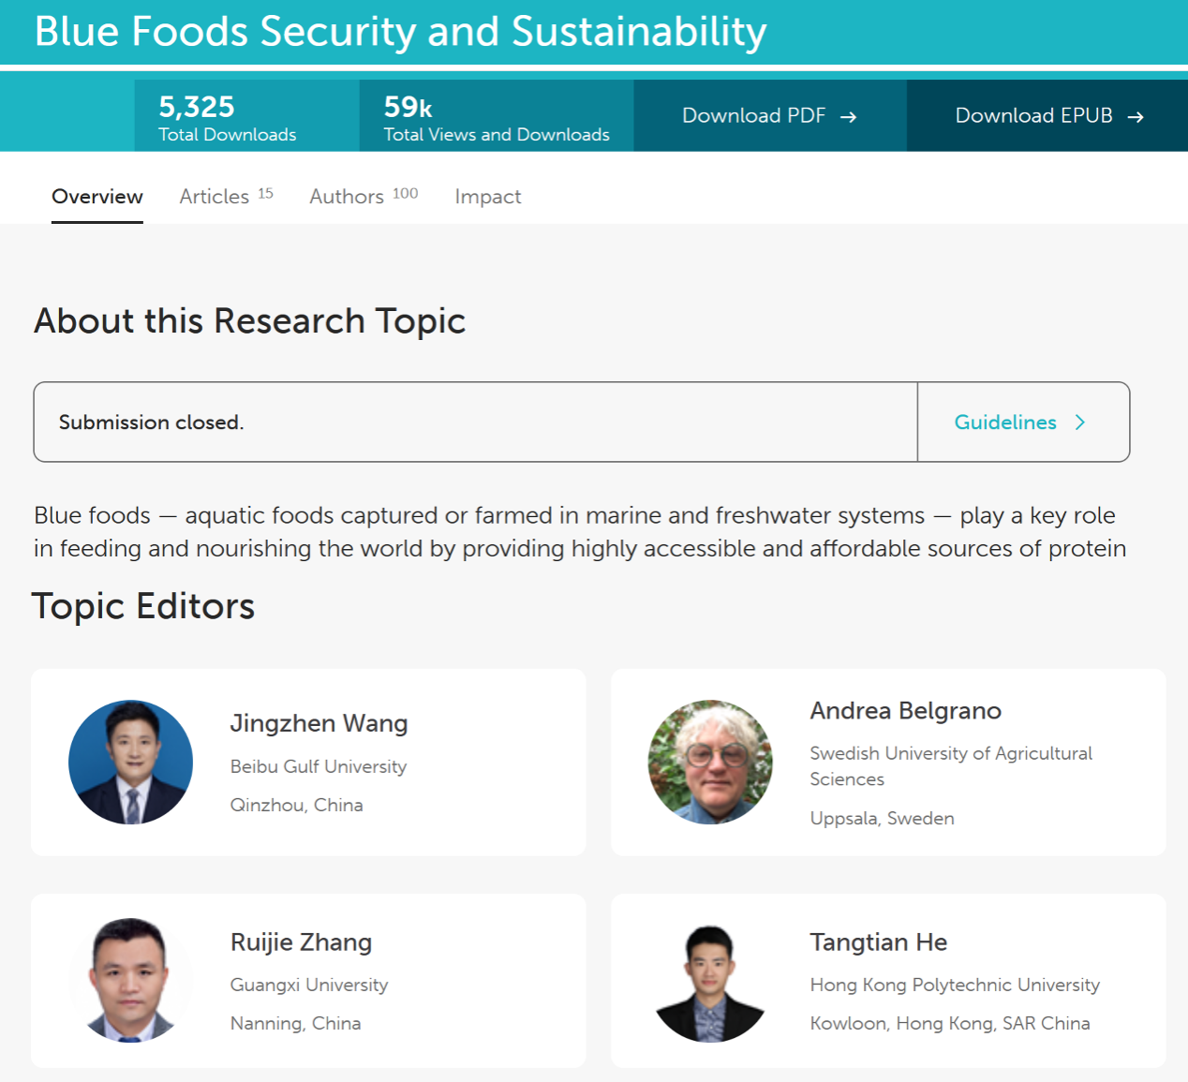Select the Impact tab
Image resolution: width=1188 pixels, height=1082 pixels.
[x=488, y=197]
